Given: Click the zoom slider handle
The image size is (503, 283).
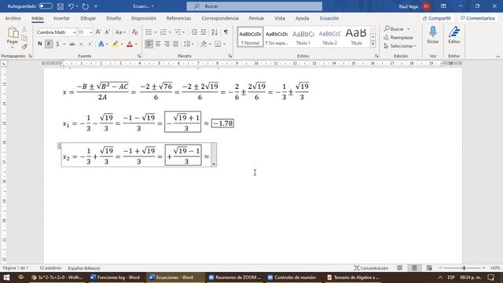Looking at the screenshot, I should (x=464, y=268).
